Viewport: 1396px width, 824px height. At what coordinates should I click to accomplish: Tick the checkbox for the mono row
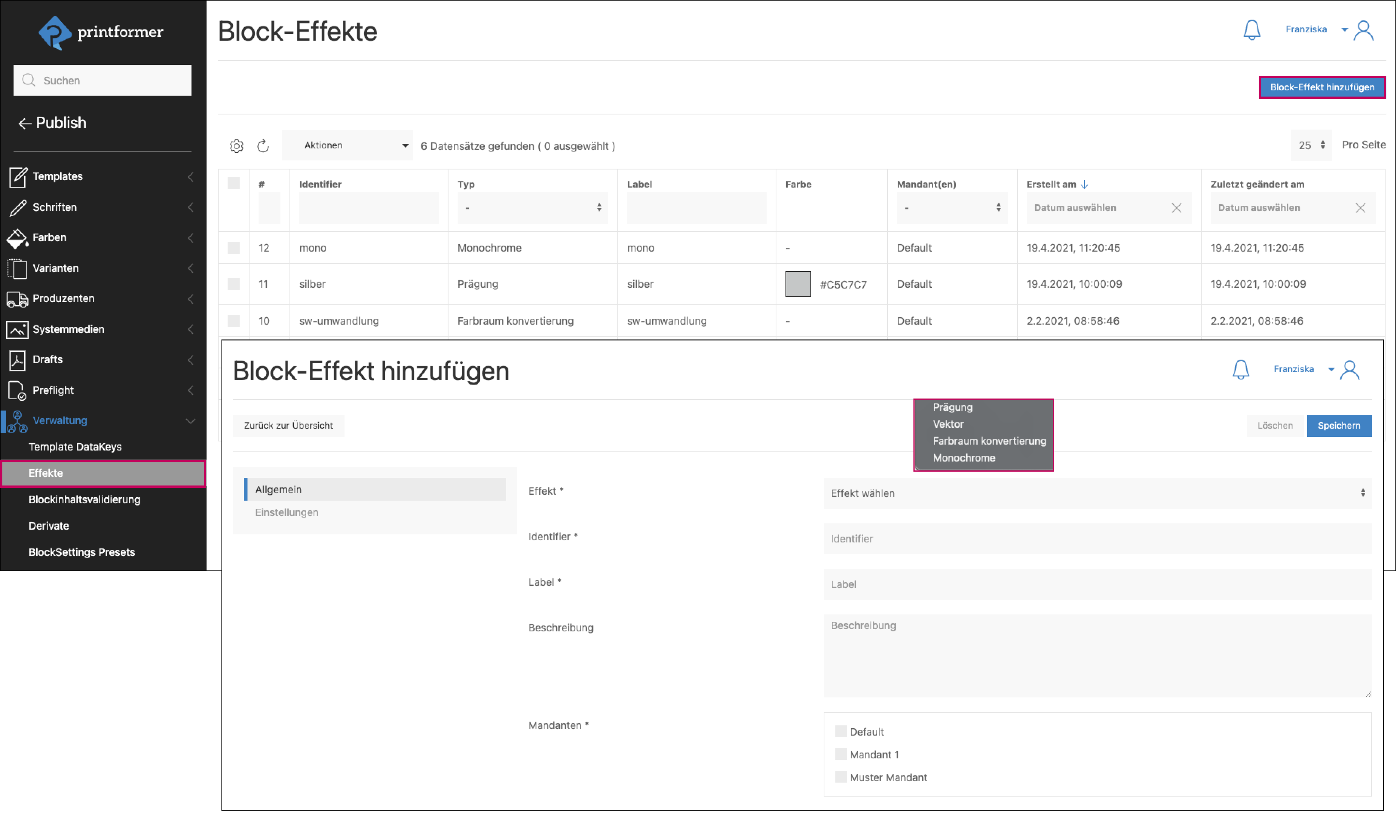click(x=234, y=248)
